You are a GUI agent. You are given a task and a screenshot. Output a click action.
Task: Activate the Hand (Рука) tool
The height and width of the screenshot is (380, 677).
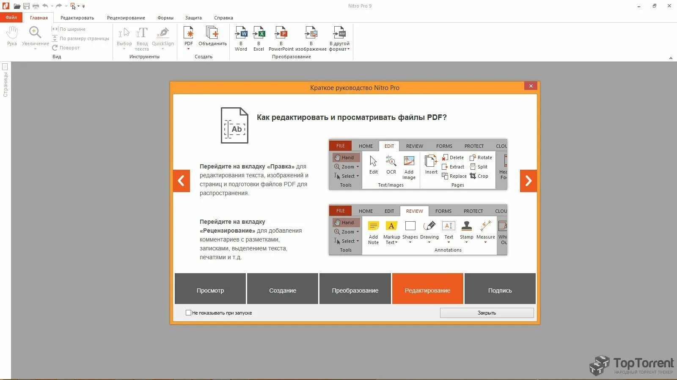click(12, 35)
